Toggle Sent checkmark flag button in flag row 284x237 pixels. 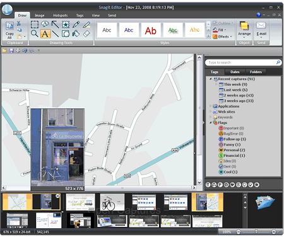click(x=251, y=185)
